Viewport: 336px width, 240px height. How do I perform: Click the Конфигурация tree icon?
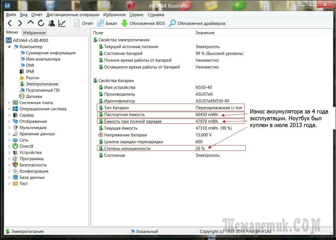click(15, 171)
